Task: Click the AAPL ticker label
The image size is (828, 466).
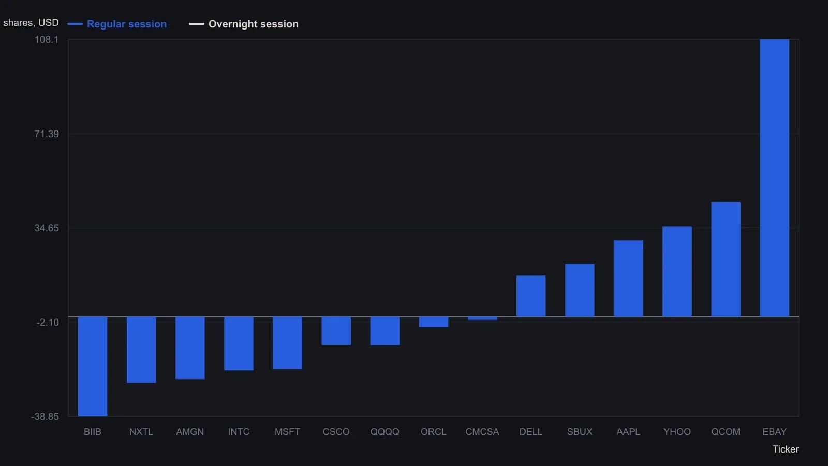Action: point(629,432)
